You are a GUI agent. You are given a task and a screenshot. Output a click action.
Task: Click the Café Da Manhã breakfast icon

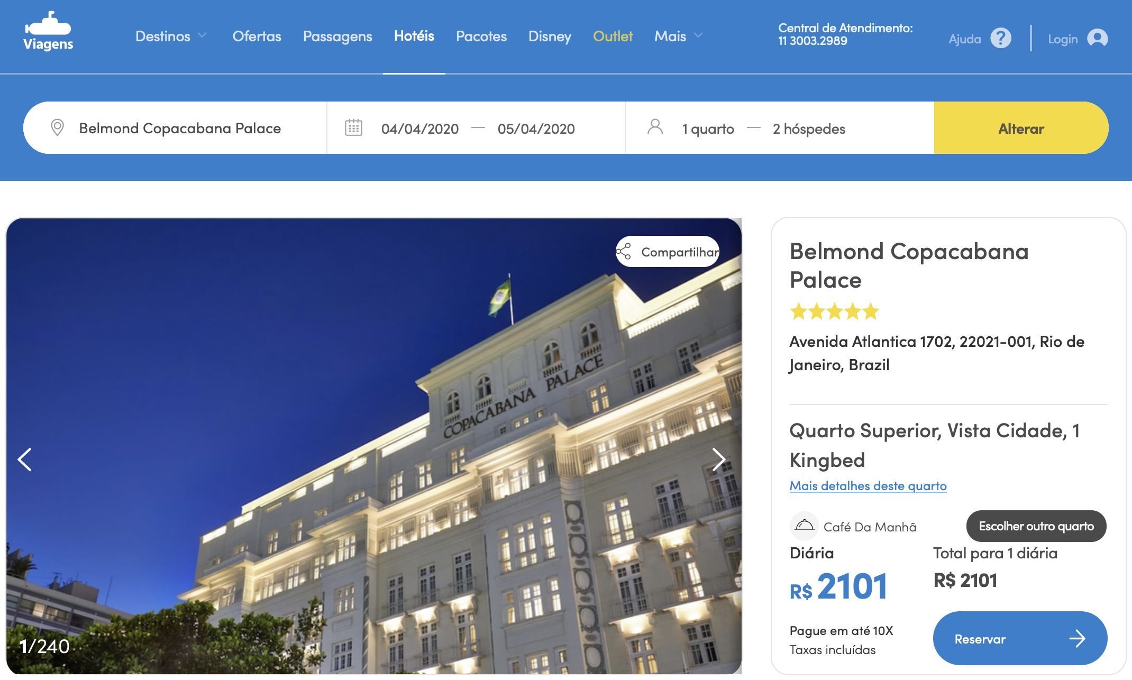(x=804, y=526)
